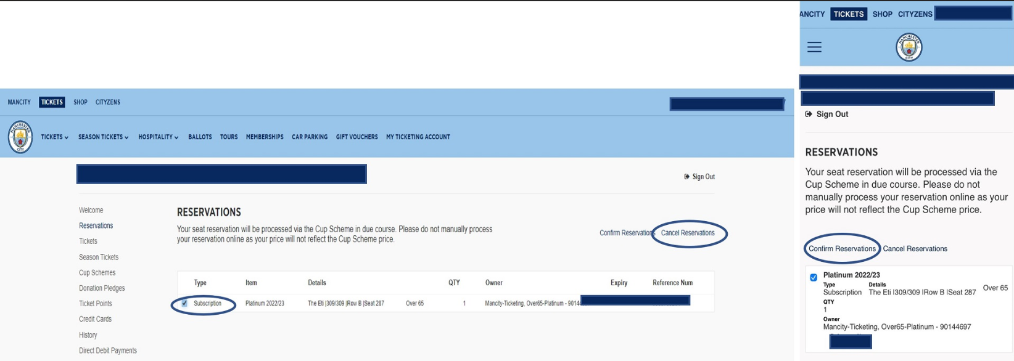Click the Manchester City crest in mobile view
1014x361 pixels.
point(909,47)
